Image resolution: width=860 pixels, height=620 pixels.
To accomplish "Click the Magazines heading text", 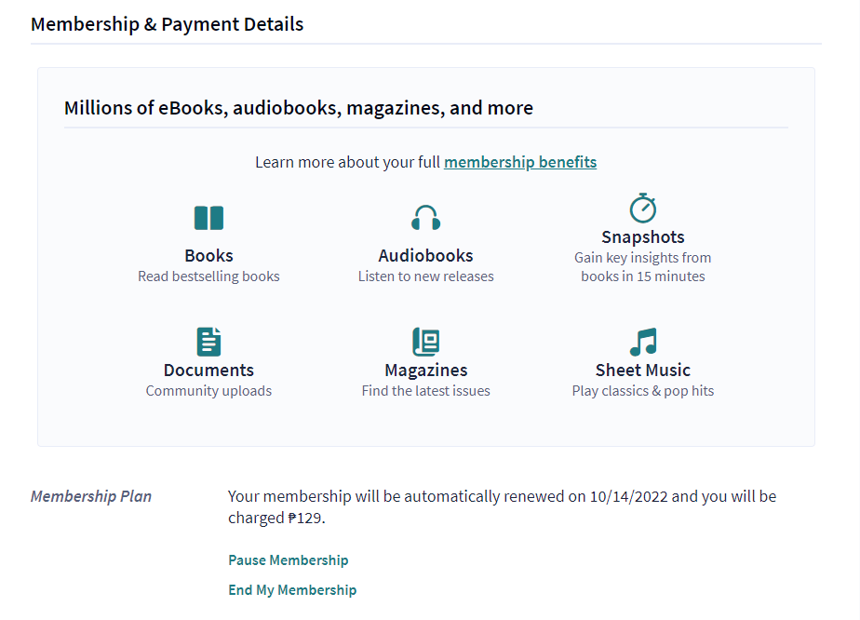I will (425, 371).
